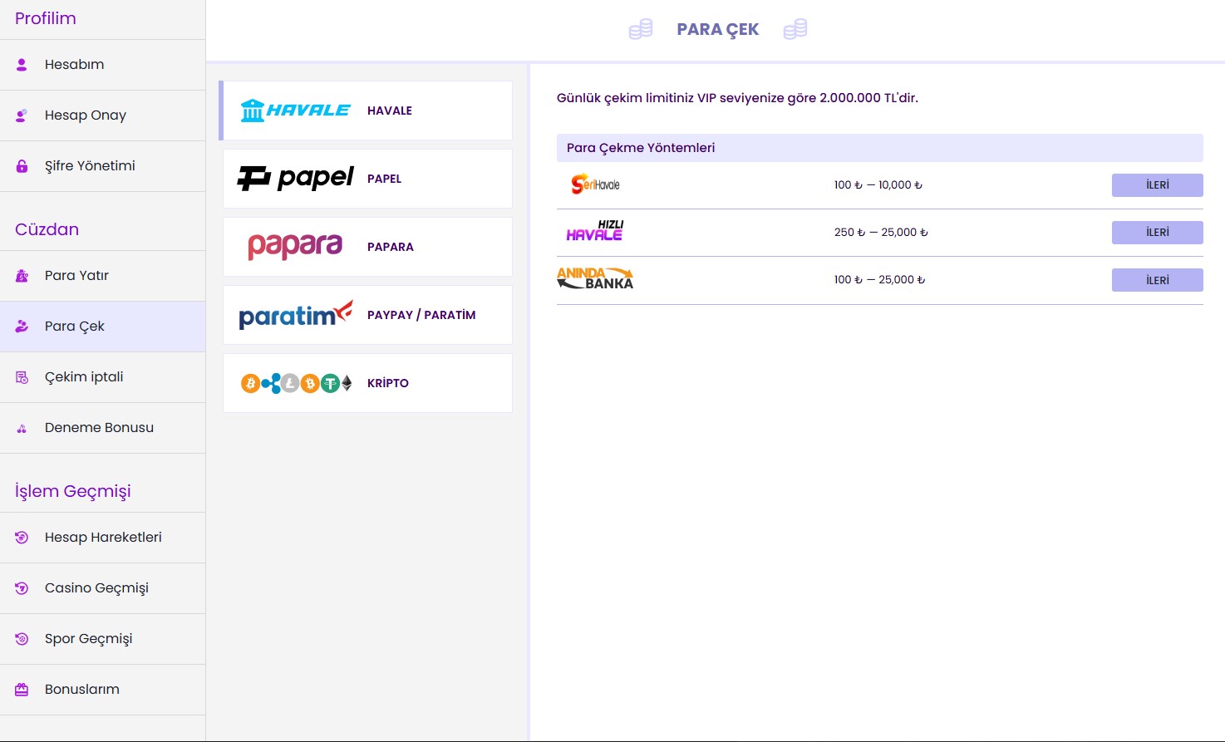Open the PayPay / Paratim option

(x=367, y=315)
